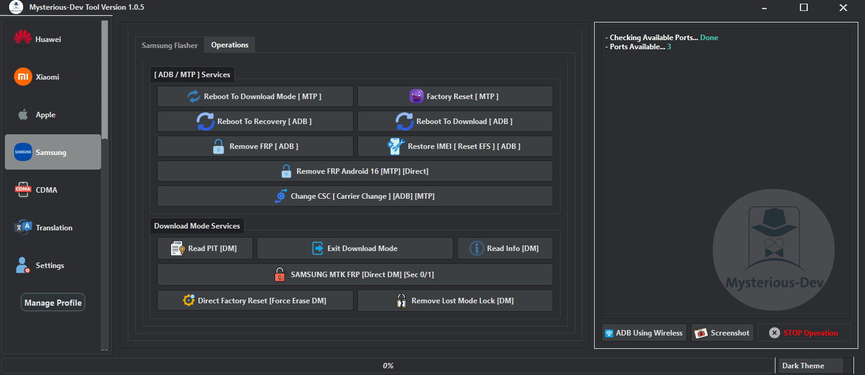Start Remove FRP [ADB]
Viewport: 865px width, 375px height.
[255, 146]
